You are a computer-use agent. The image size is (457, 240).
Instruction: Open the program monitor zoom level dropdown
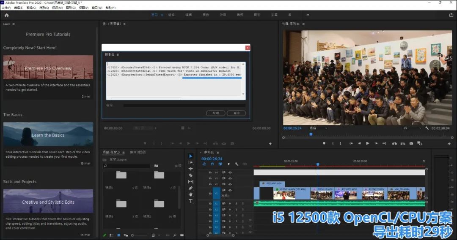click(x=318, y=128)
